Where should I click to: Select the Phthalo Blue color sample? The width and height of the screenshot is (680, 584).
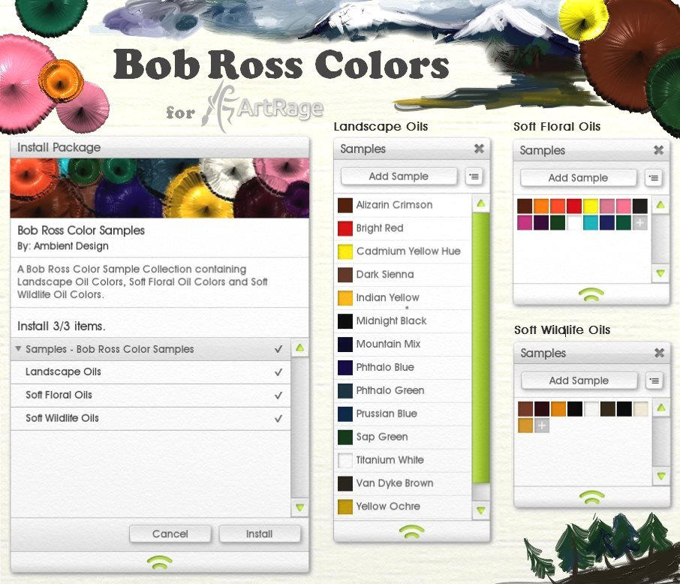pyautogui.click(x=403, y=368)
